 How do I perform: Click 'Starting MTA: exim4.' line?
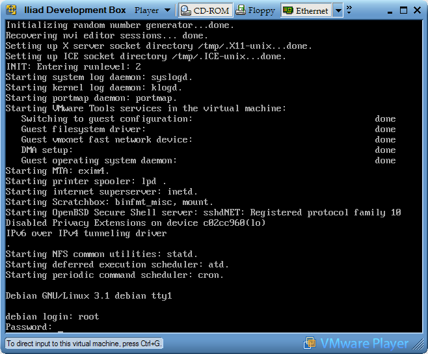click(57, 171)
